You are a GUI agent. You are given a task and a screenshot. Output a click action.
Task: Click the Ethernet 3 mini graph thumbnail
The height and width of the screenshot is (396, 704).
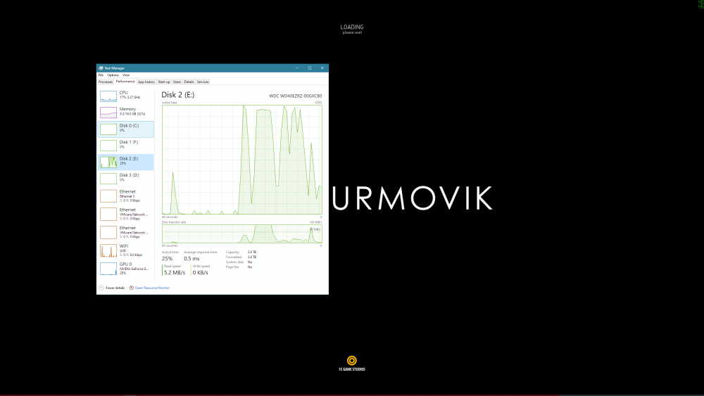pyautogui.click(x=108, y=196)
